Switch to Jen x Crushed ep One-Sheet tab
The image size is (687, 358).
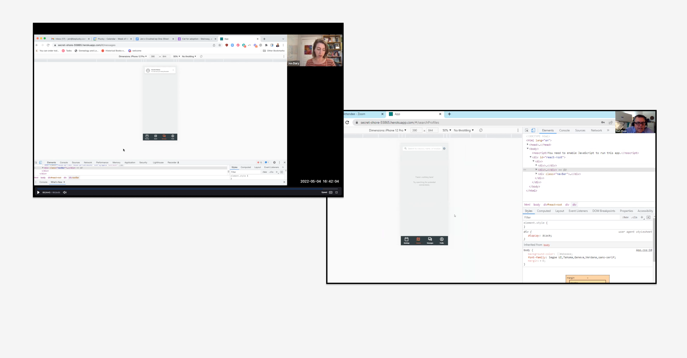tap(155, 39)
